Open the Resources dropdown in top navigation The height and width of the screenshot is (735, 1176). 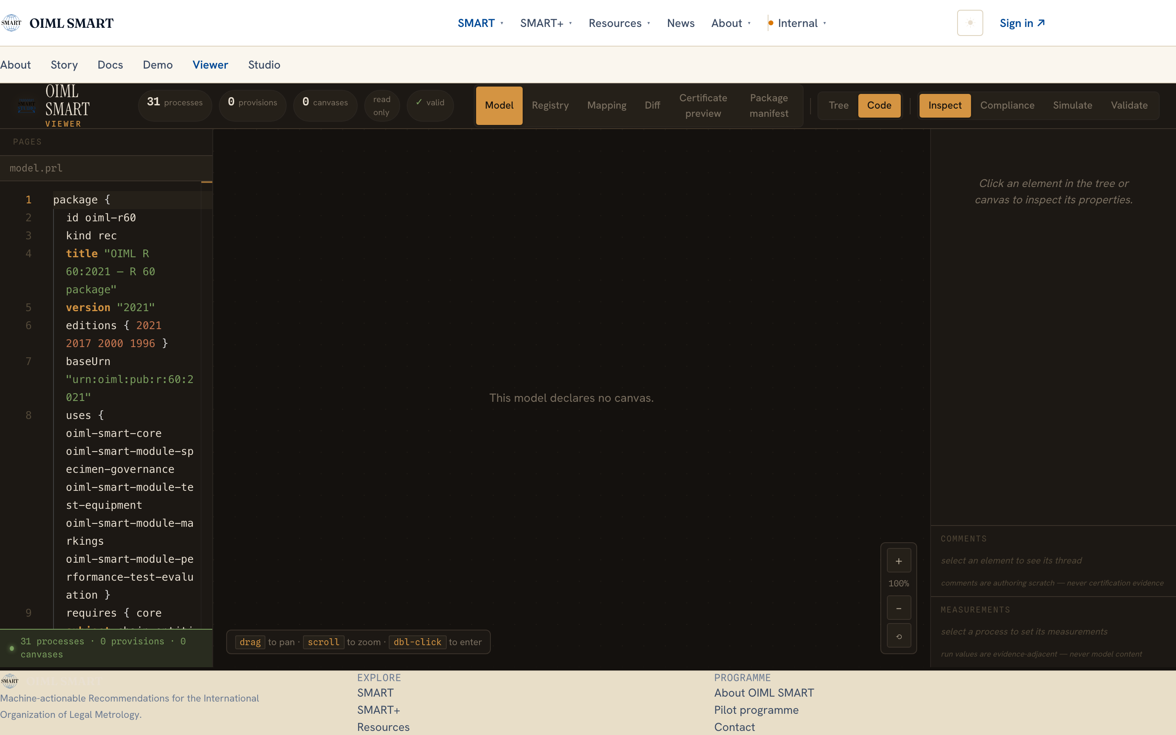[619, 23]
